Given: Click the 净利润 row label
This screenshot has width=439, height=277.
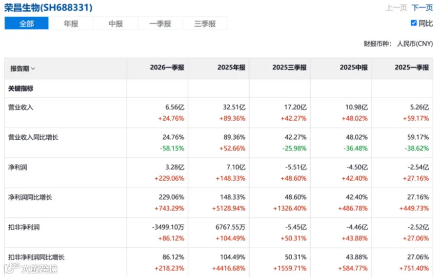Looking at the screenshot, I should click(x=18, y=168).
